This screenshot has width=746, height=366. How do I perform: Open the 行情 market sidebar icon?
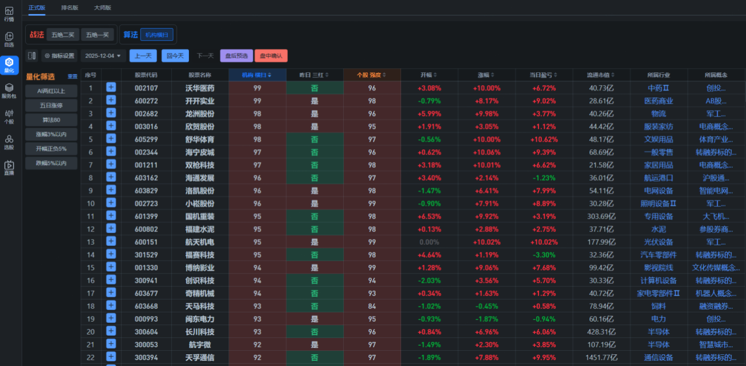coord(9,14)
